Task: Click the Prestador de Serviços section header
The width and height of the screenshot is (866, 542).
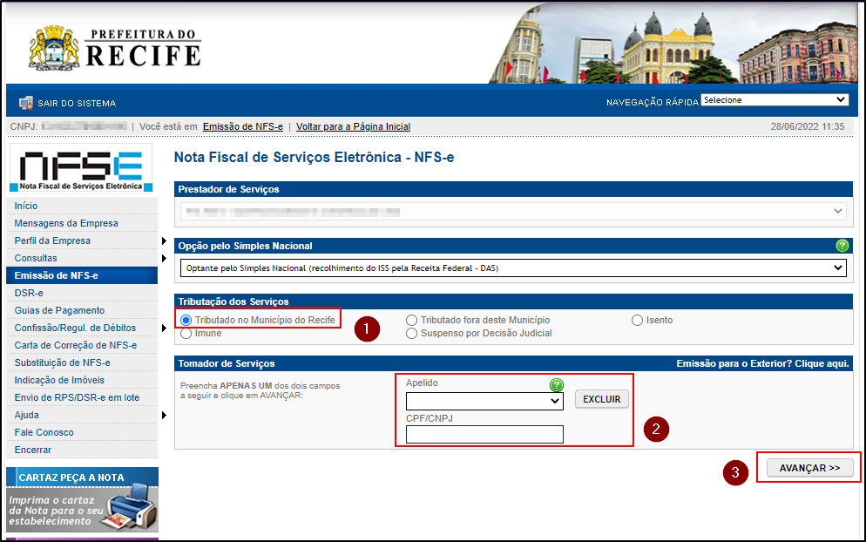Action: pos(228,189)
